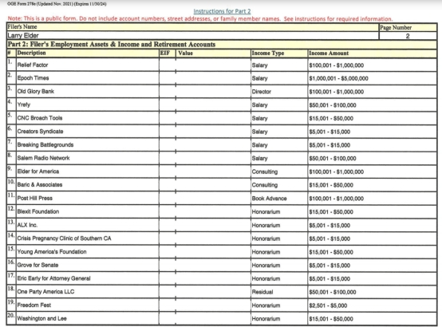Click the One Party America LLC cell
Image resolution: width=442 pixels, height=327 pixels.
click(88, 291)
